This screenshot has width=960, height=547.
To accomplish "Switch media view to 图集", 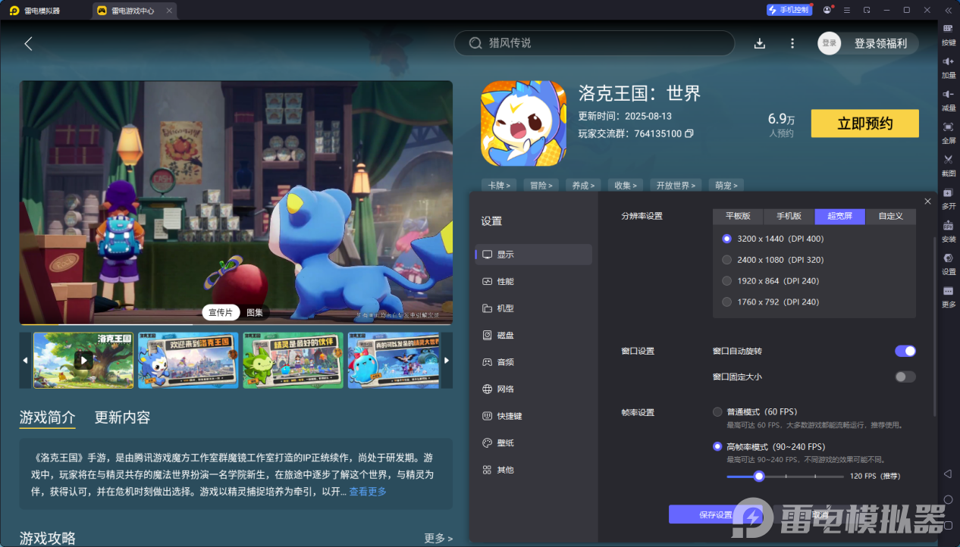I will point(255,313).
